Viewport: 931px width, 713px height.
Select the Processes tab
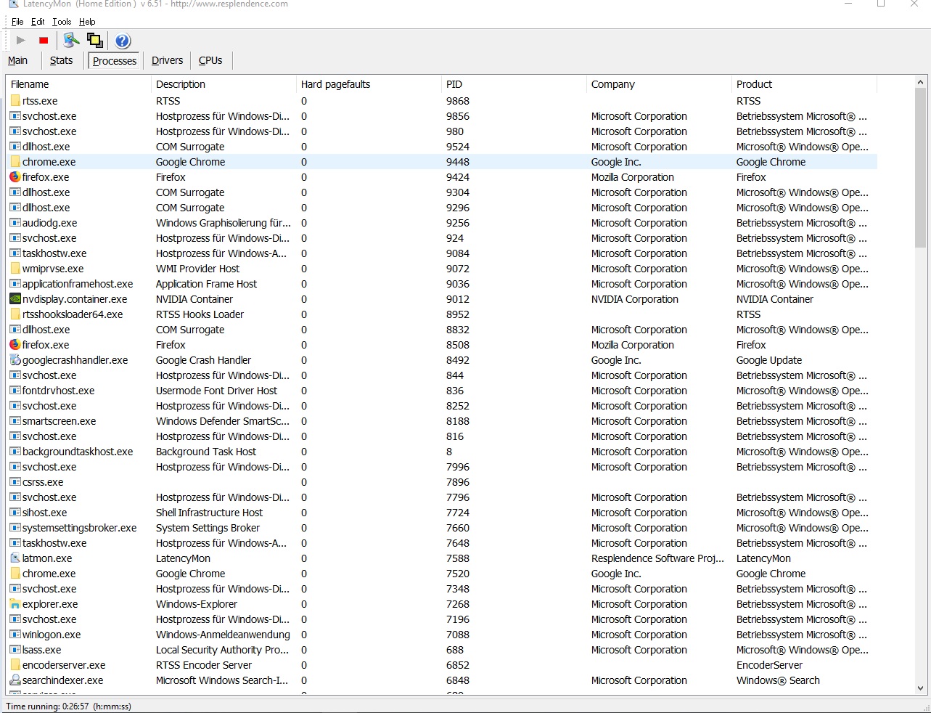tap(115, 61)
